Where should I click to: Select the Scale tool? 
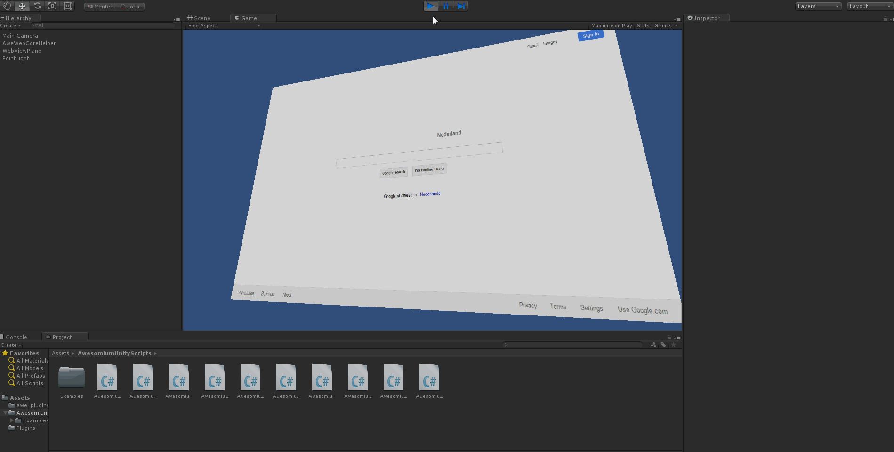[52, 6]
